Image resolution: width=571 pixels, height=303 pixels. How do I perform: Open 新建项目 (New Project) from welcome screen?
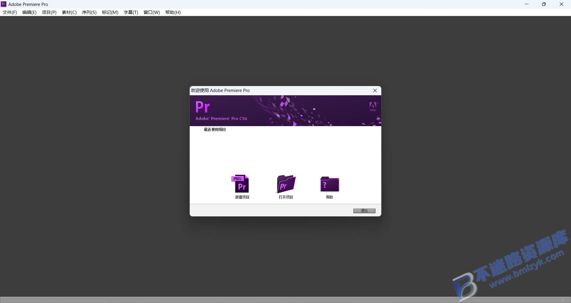[241, 186]
